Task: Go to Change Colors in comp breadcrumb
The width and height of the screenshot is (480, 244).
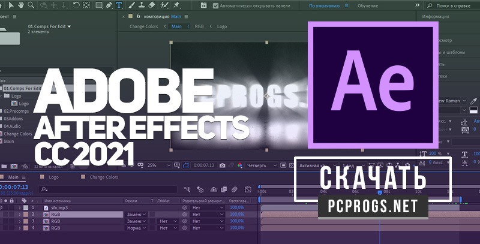Action: pos(143,26)
